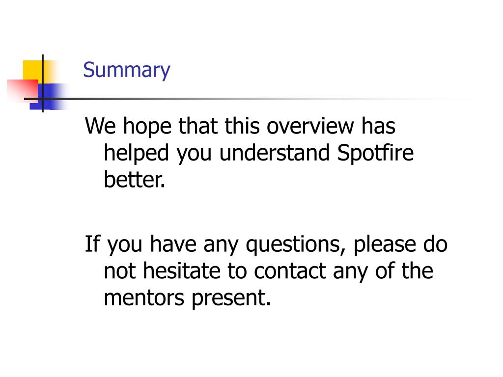
Task: Click the yellow square in the slide logo
Action: 32,71
